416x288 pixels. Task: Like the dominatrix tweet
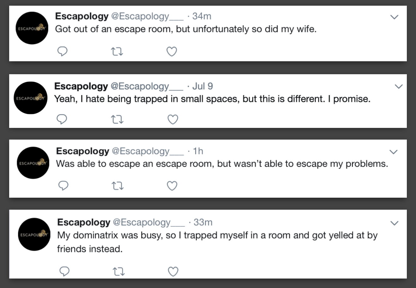tap(173, 271)
